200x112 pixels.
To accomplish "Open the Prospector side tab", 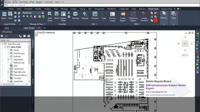I will (32, 43).
